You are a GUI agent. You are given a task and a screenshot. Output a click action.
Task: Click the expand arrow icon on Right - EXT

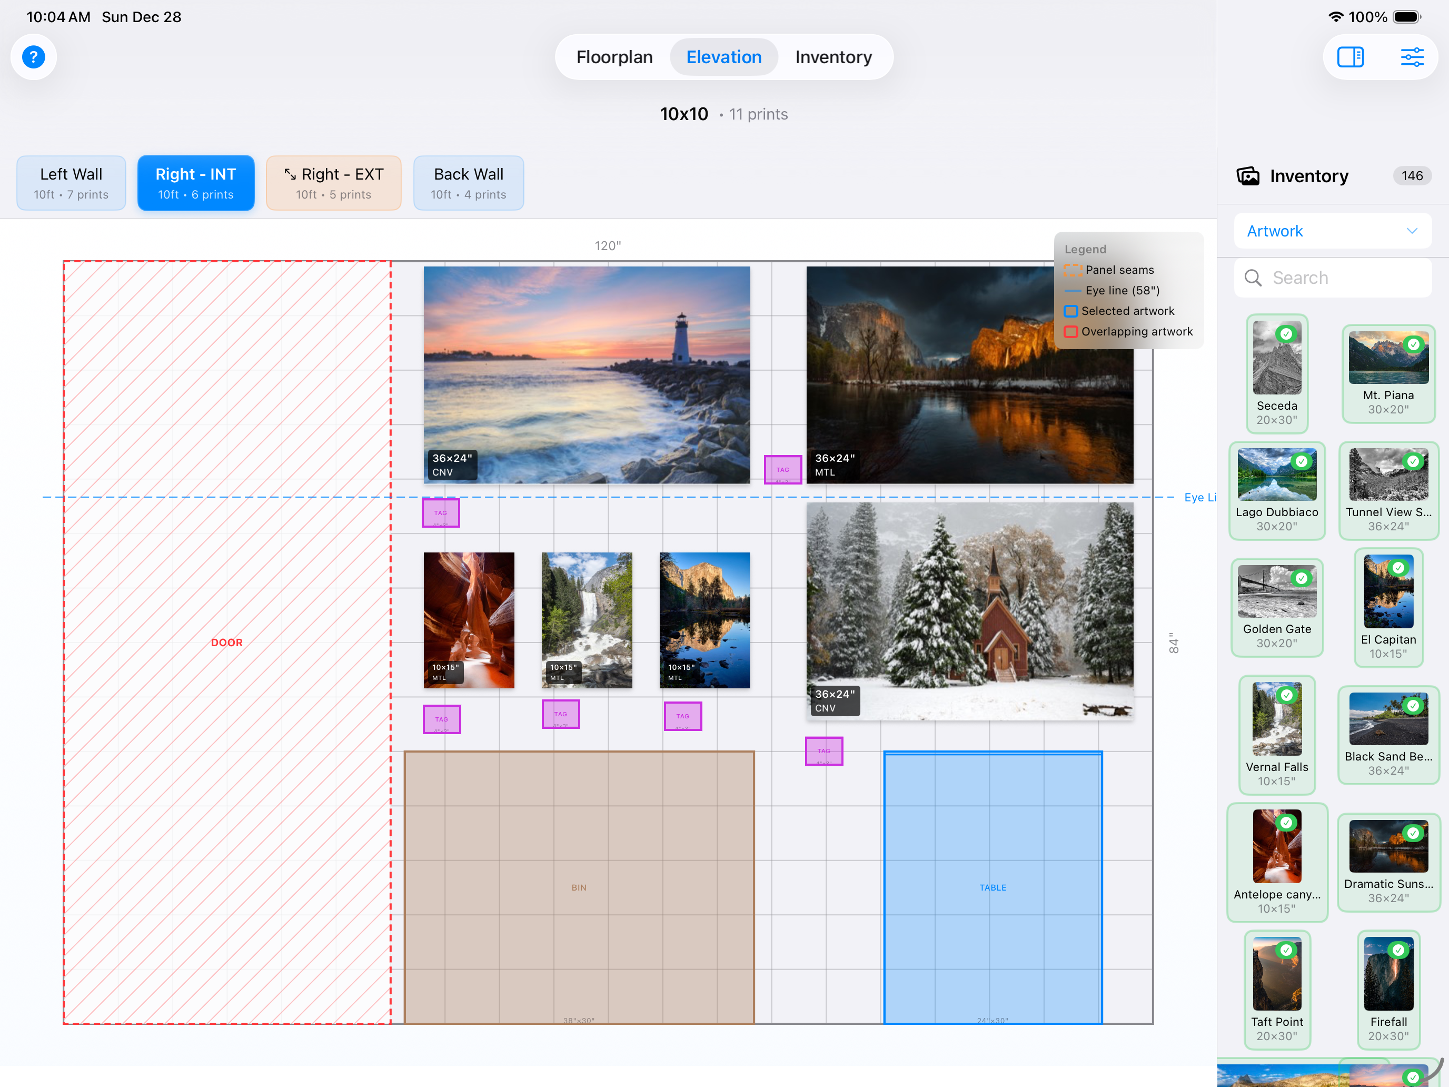pyautogui.click(x=290, y=174)
